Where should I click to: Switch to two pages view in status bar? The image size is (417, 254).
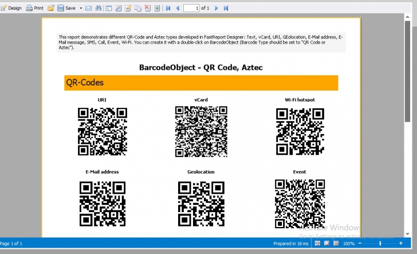[336, 243]
